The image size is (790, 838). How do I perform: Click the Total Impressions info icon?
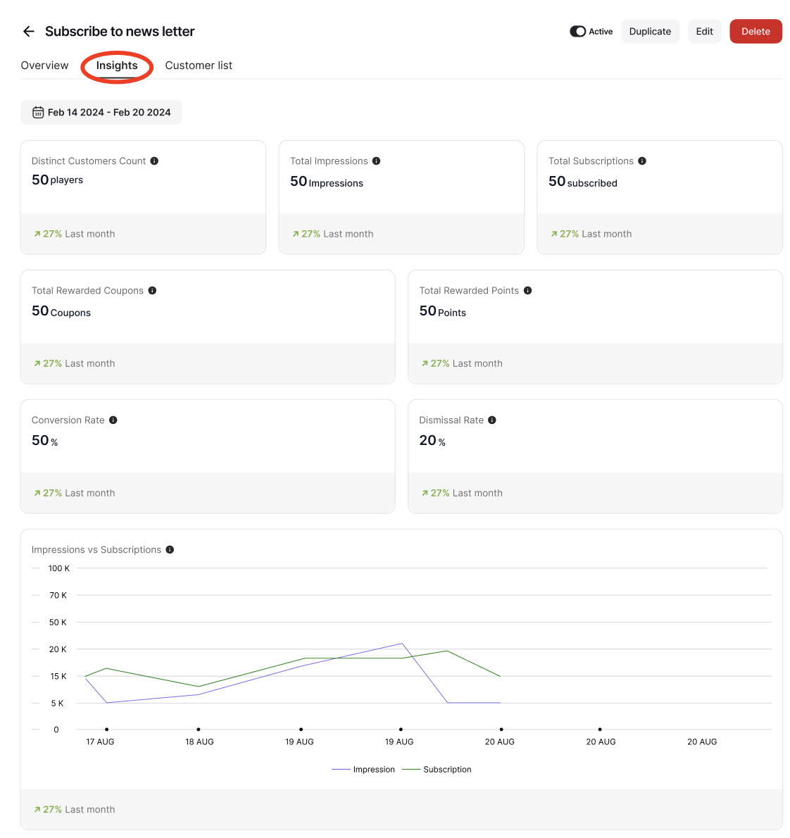[376, 161]
